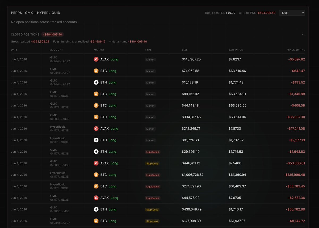Click the Liquidation tag in the $1,096,726.87 row

[x=153, y=175]
